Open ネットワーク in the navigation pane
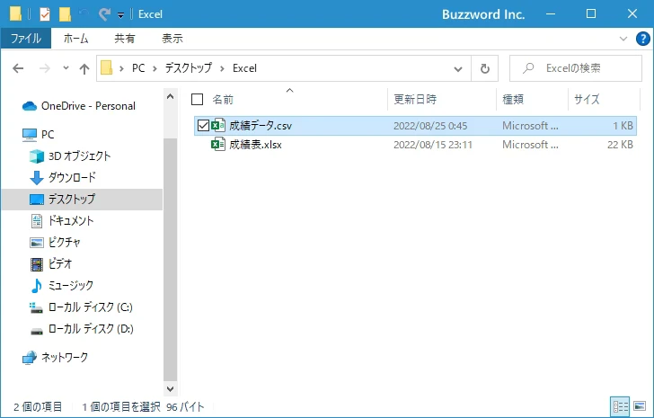Viewport: 654px width, 418px height. pos(65,358)
